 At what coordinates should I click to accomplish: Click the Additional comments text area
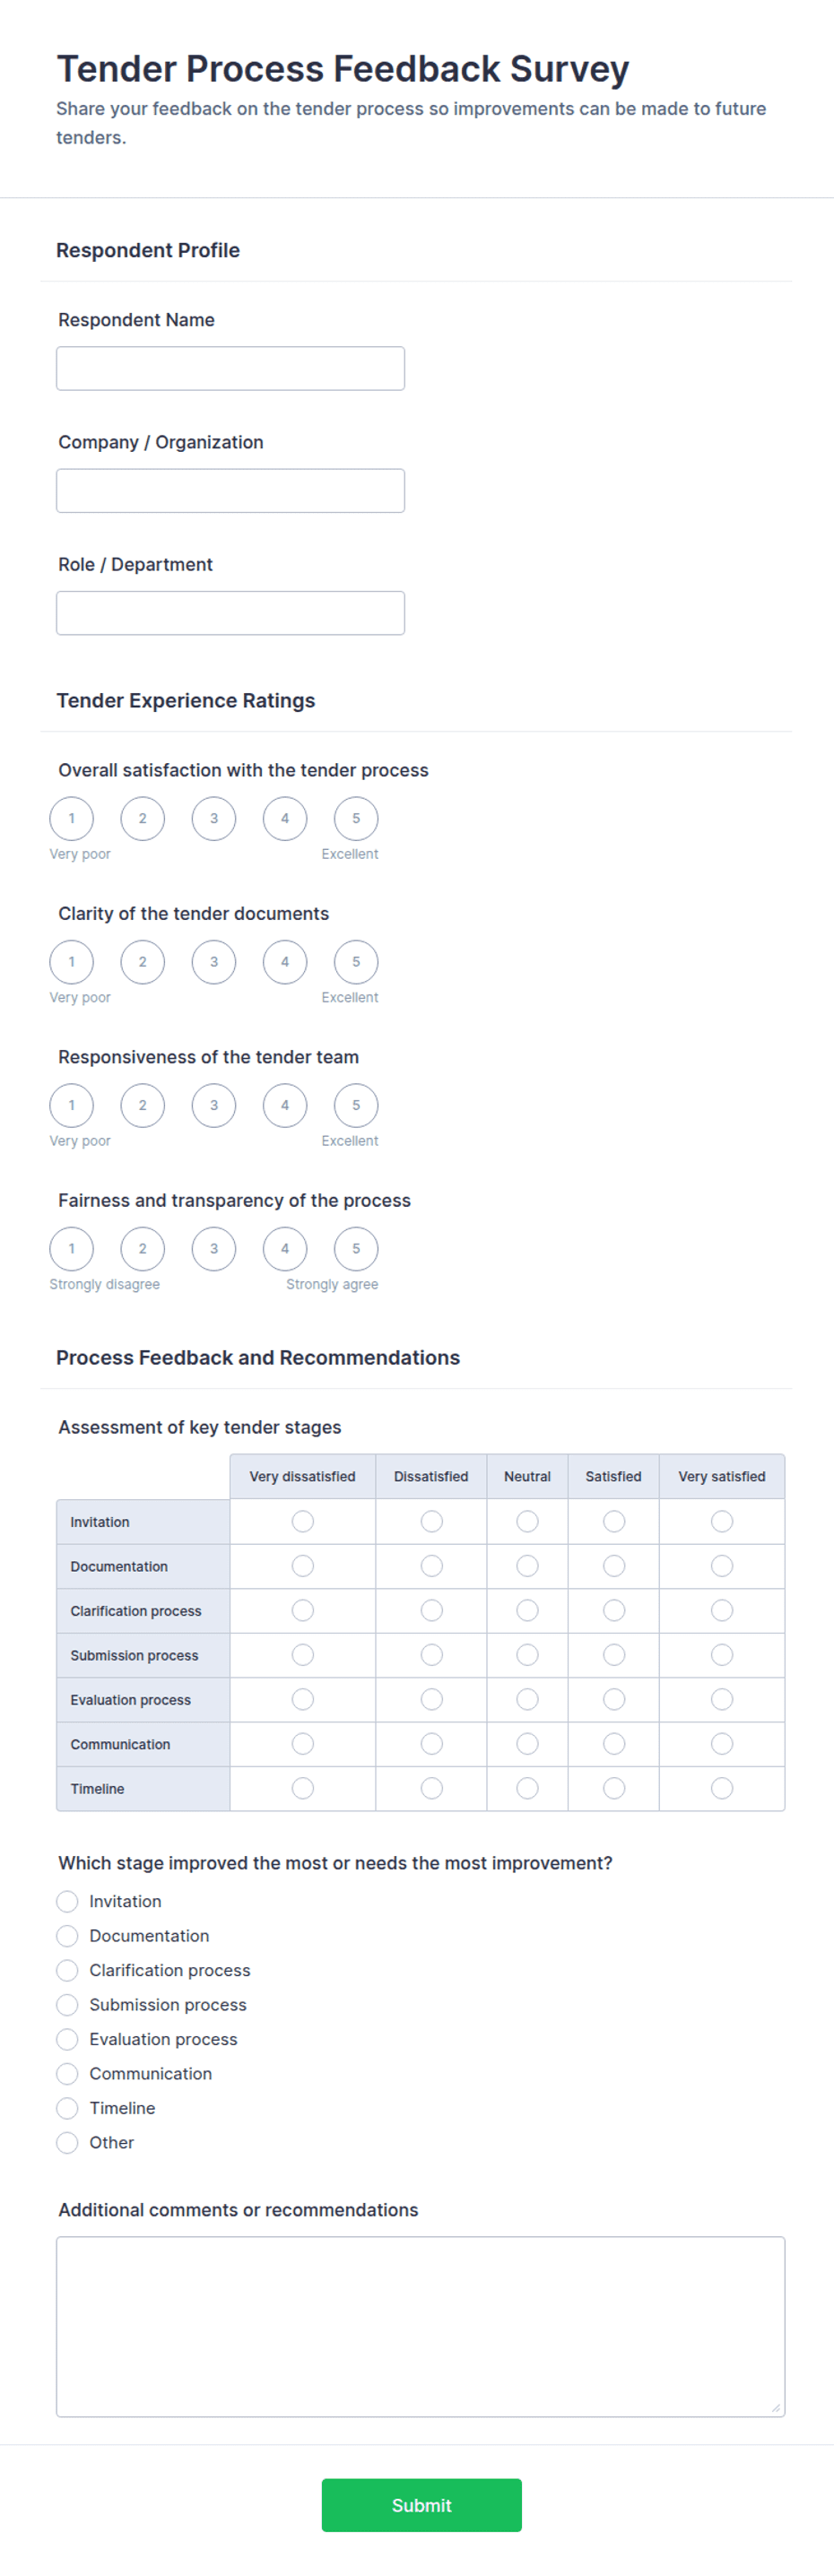coord(420,2326)
